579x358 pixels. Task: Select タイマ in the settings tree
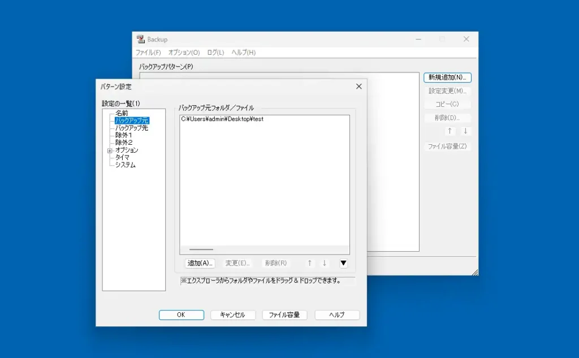pyautogui.click(x=122, y=157)
